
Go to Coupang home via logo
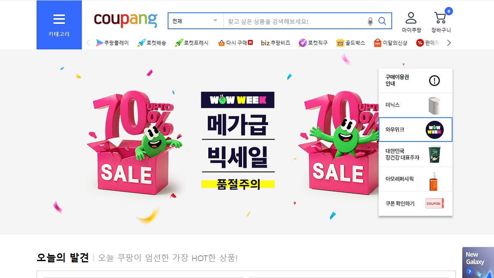pos(126,20)
